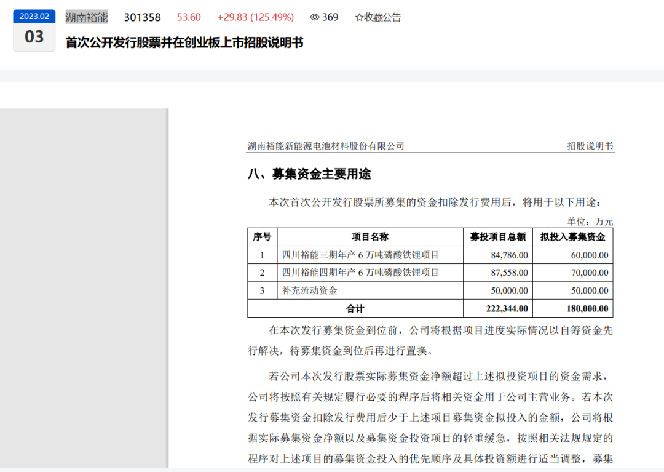Click the total 222,344.00 value
The image size is (664, 472).
[507, 308]
